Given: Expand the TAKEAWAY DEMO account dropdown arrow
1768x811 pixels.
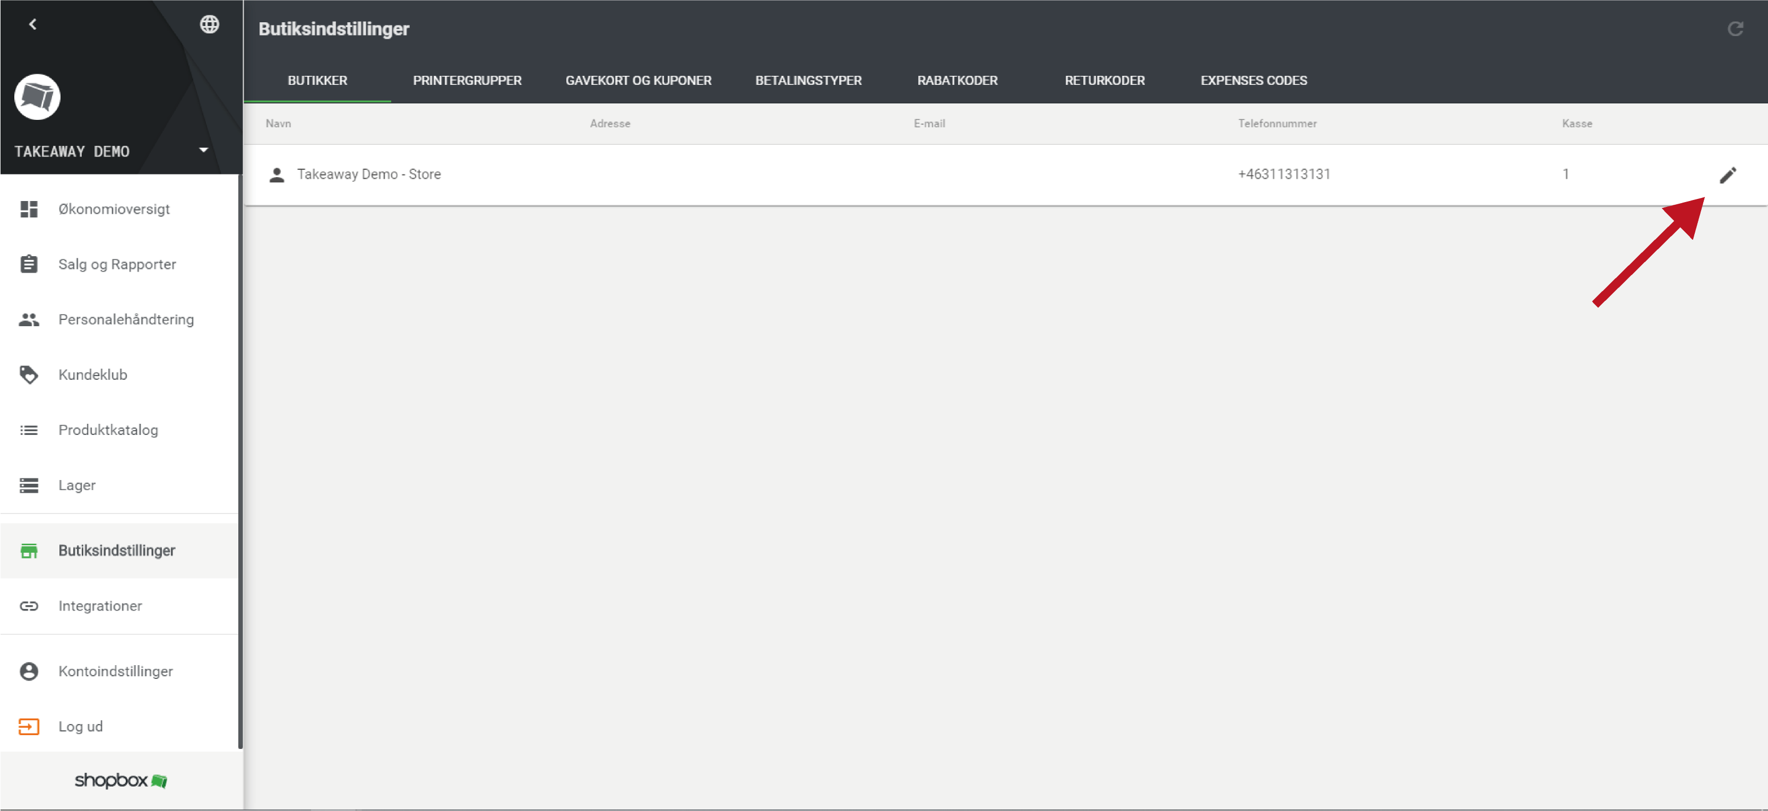Looking at the screenshot, I should coord(203,150).
